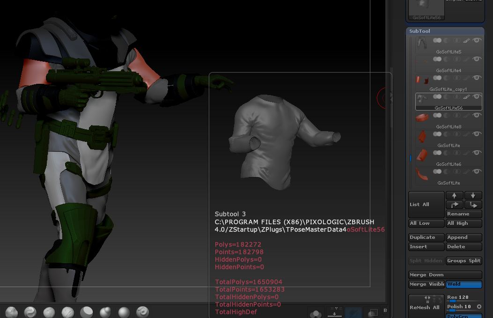
Task: Click the GoSoftLite4 name label
Action: coord(449,70)
